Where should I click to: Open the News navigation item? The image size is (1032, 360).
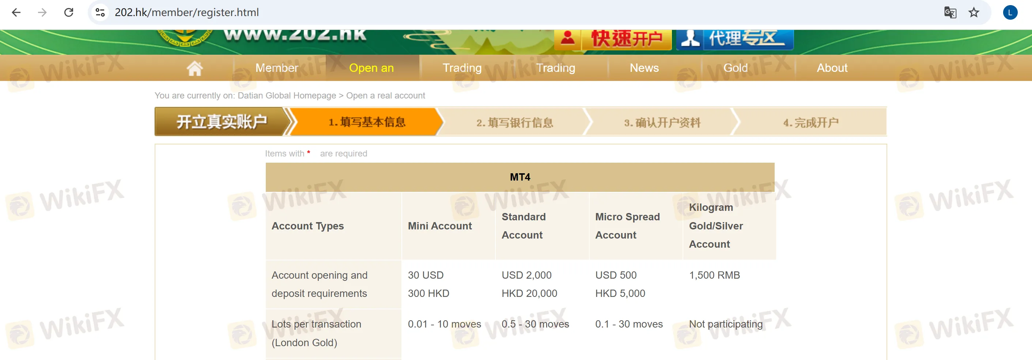(644, 68)
